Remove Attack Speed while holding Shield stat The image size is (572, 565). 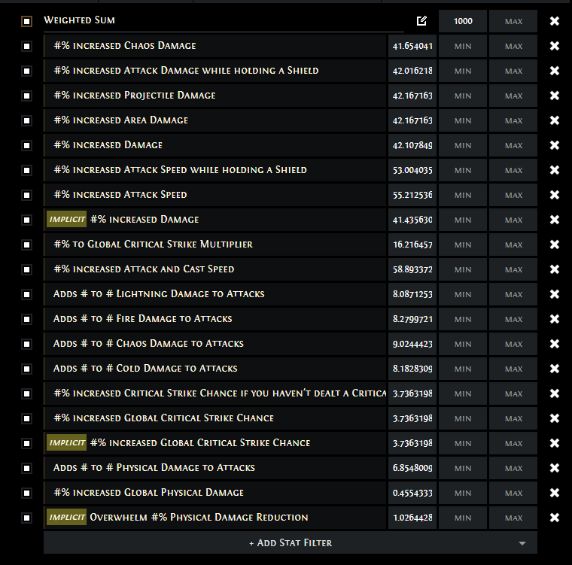[x=555, y=170]
